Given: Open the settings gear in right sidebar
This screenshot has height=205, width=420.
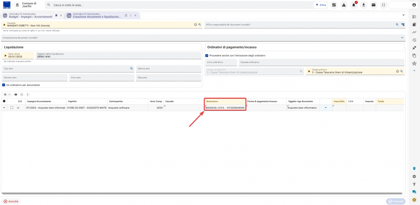Looking at the screenshot, I should pyautogui.click(x=414, y=176).
